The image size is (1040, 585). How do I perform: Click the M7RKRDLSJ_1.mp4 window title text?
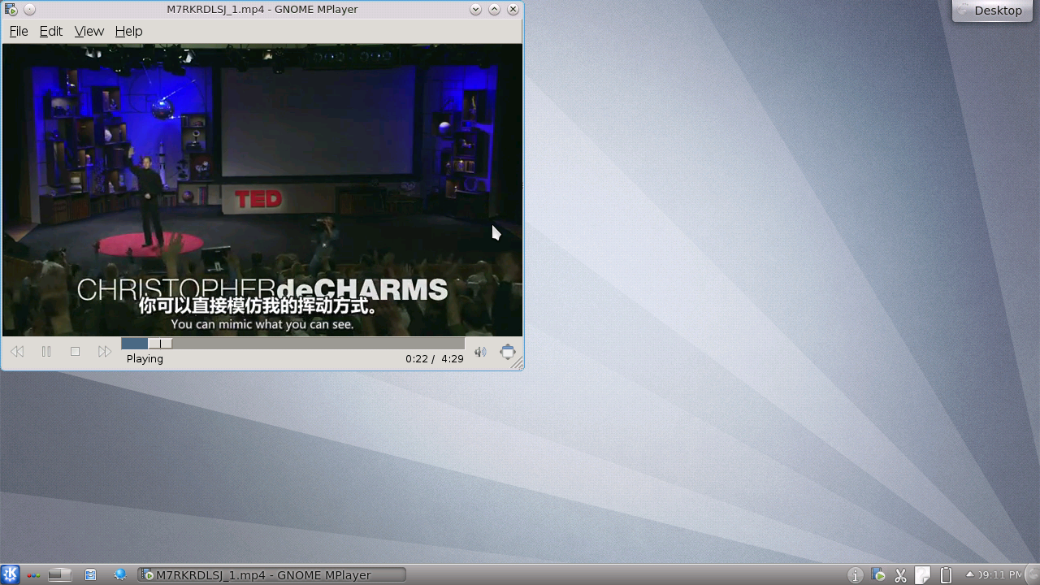tap(262, 10)
